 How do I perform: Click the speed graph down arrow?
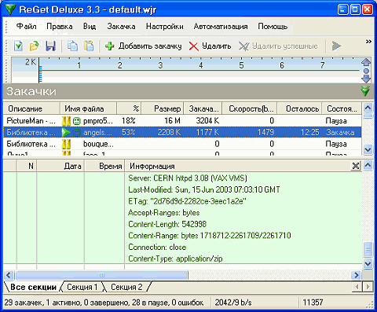[366, 79]
